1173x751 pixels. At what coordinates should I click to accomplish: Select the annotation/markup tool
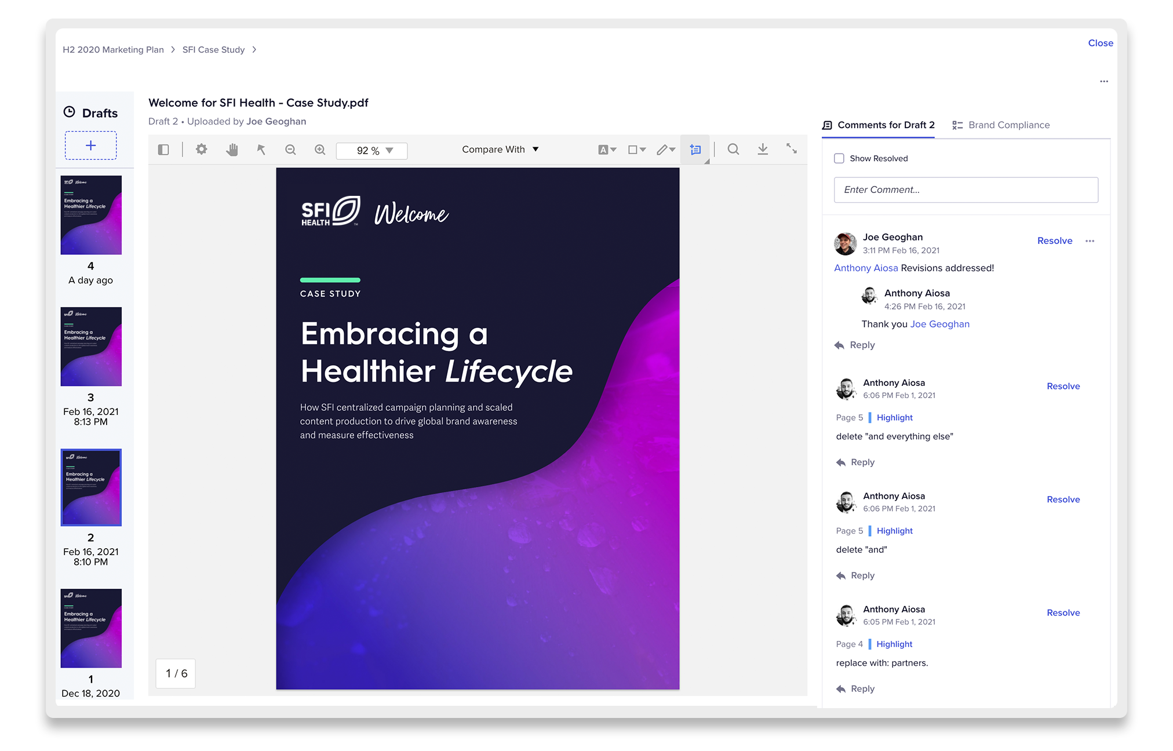coord(667,150)
